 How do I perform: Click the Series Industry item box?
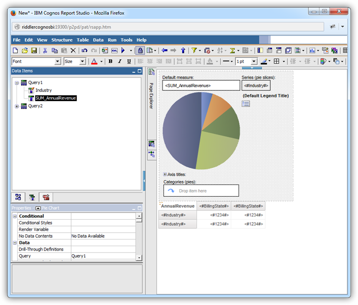coord(256,85)
